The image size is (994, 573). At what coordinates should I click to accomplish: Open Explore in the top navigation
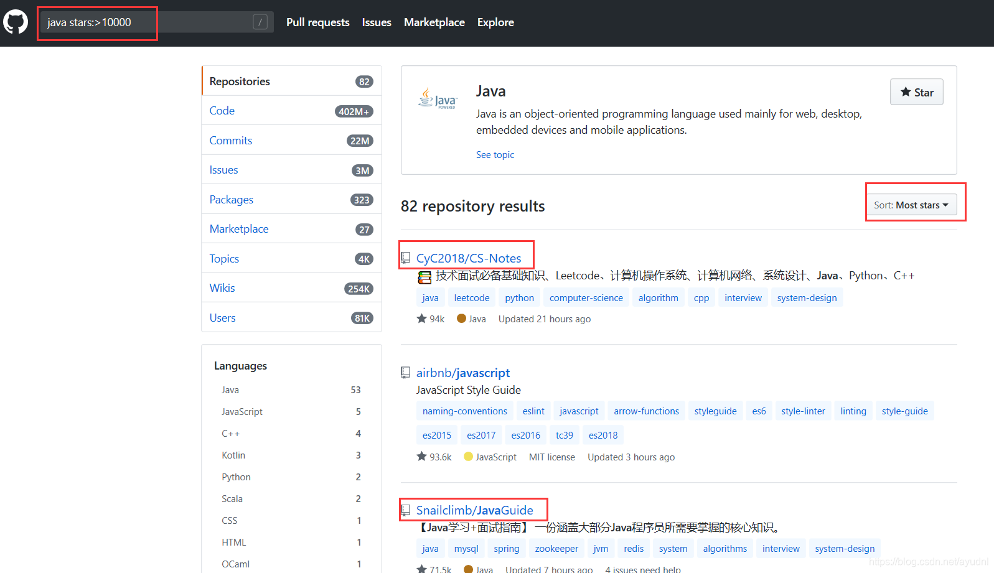click(495, 22)
